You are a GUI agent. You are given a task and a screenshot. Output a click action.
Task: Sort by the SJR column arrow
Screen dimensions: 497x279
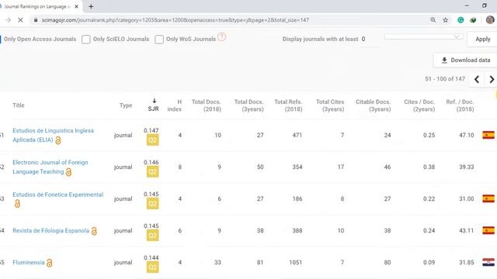pyautogui.click(x=154, y=101)
